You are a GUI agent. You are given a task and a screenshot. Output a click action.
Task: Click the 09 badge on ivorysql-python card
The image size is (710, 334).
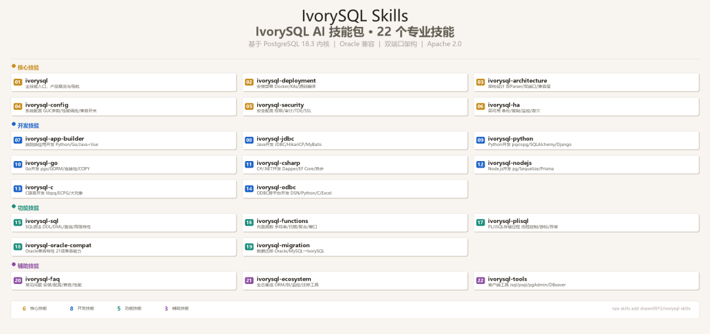pyautogui.click(x=481, y=140)
